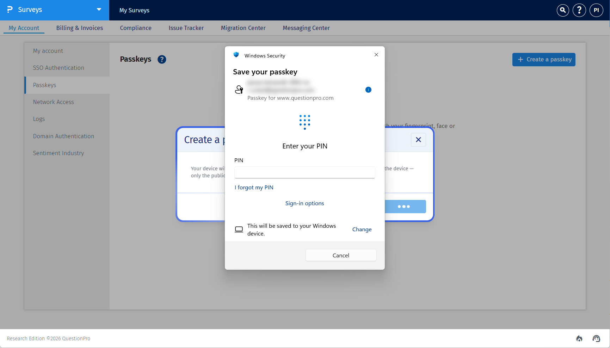This screenshot has width=610, height=348.
Task: Click the passkey user key icon
Action: tap(239, 90)
